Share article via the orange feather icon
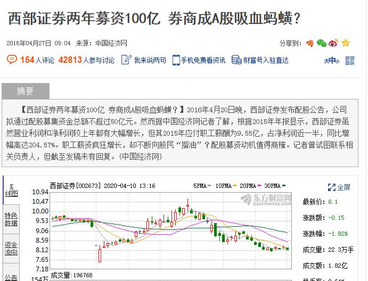The height and width of the screenshot is (281, 368). pos(310,43)
